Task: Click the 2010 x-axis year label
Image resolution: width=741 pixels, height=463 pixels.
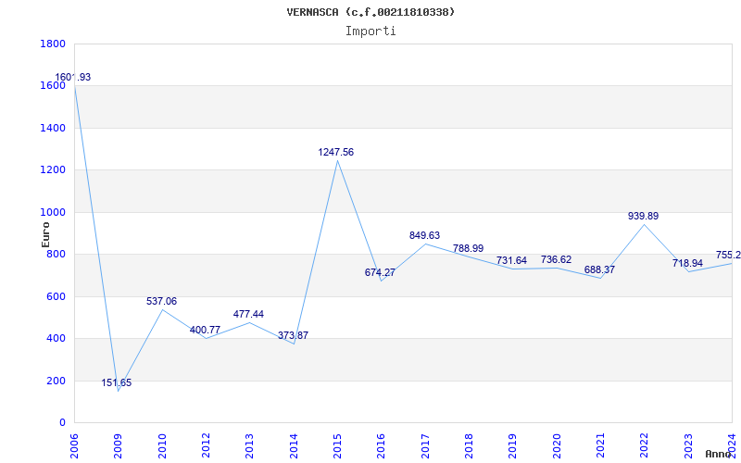Action: (161, 446)
